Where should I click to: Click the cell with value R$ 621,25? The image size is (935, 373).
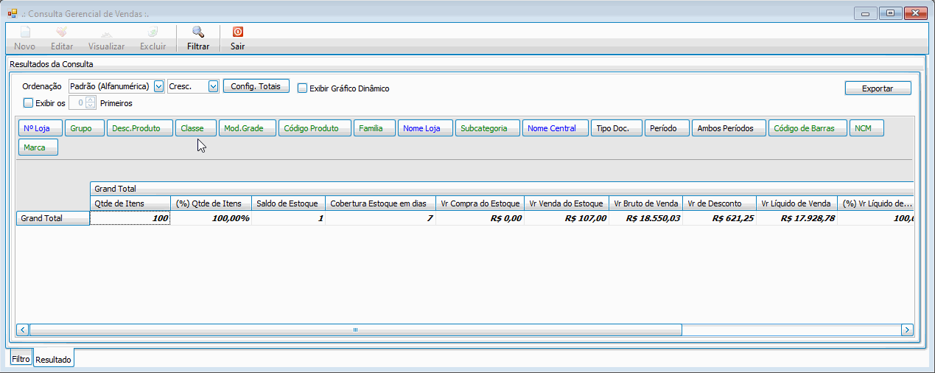(x=720, y=218)
